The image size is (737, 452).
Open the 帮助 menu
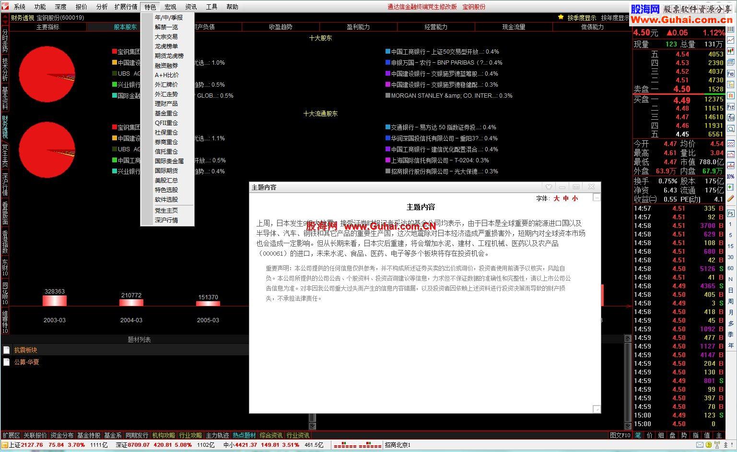point(232,7)
